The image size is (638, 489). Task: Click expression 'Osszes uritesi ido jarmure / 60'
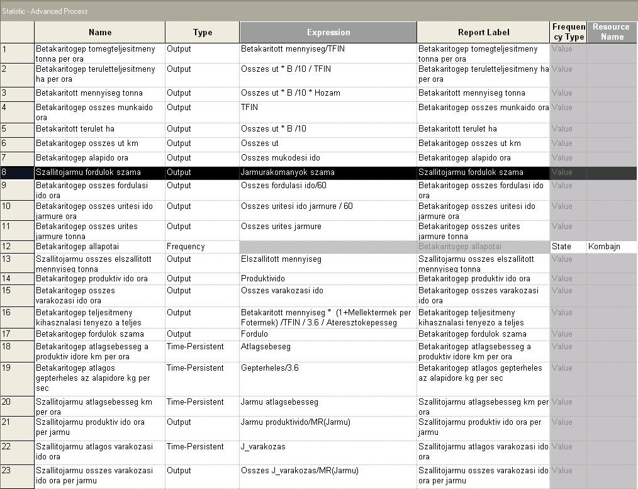pos(328,211)
